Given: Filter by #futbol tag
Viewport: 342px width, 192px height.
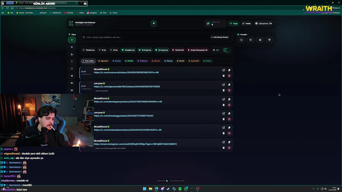Looking at the screenshot, I should tap(129, 61).
